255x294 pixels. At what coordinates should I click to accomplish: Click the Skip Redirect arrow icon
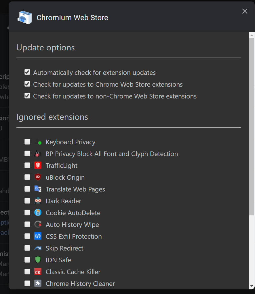coord(38,248)
